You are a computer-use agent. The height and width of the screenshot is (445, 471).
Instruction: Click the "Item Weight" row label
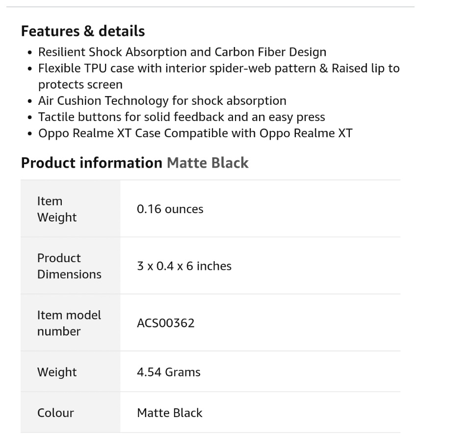(x=57, y=209)
